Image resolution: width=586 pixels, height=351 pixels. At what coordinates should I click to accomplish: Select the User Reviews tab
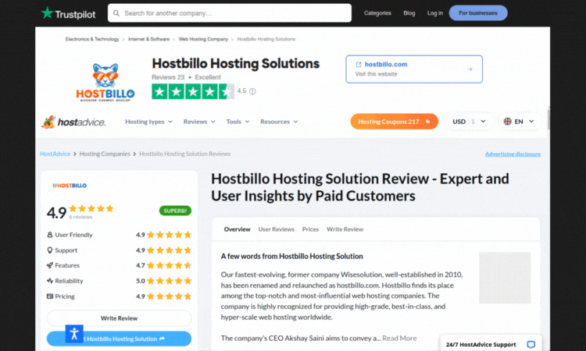[x=276, y=229]
